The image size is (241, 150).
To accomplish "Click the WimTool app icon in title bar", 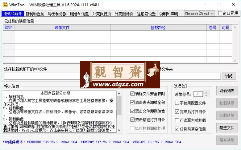I will [5, 5].
